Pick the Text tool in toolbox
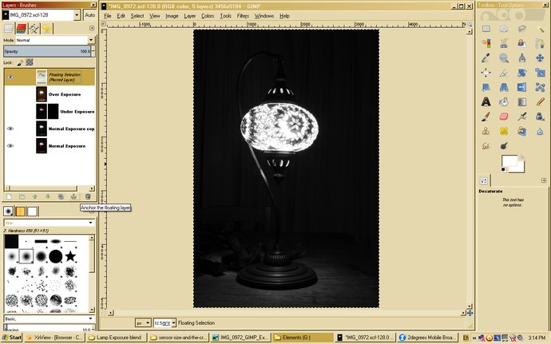551x344 pixels. coord(486,101)
